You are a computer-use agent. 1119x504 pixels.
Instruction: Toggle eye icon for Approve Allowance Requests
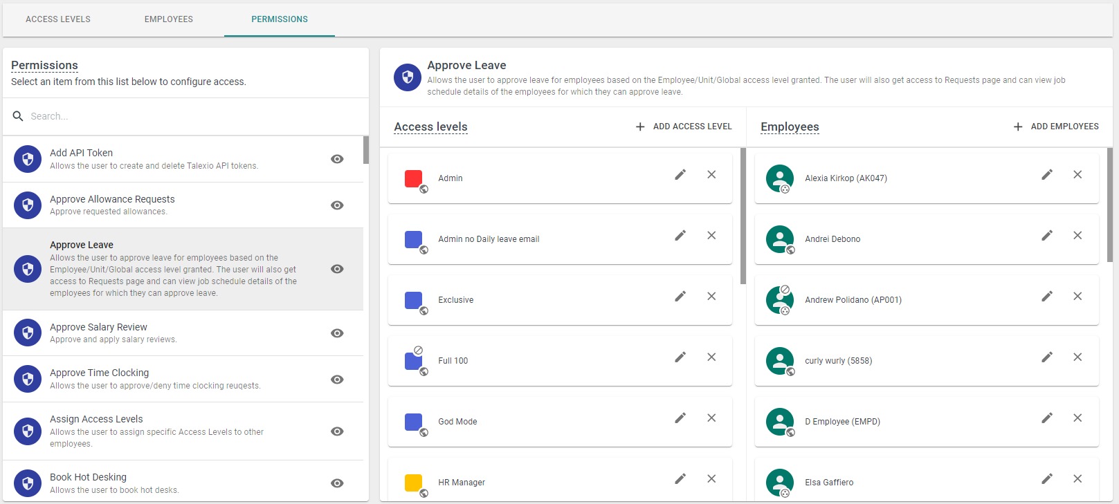tap(337, 205)
